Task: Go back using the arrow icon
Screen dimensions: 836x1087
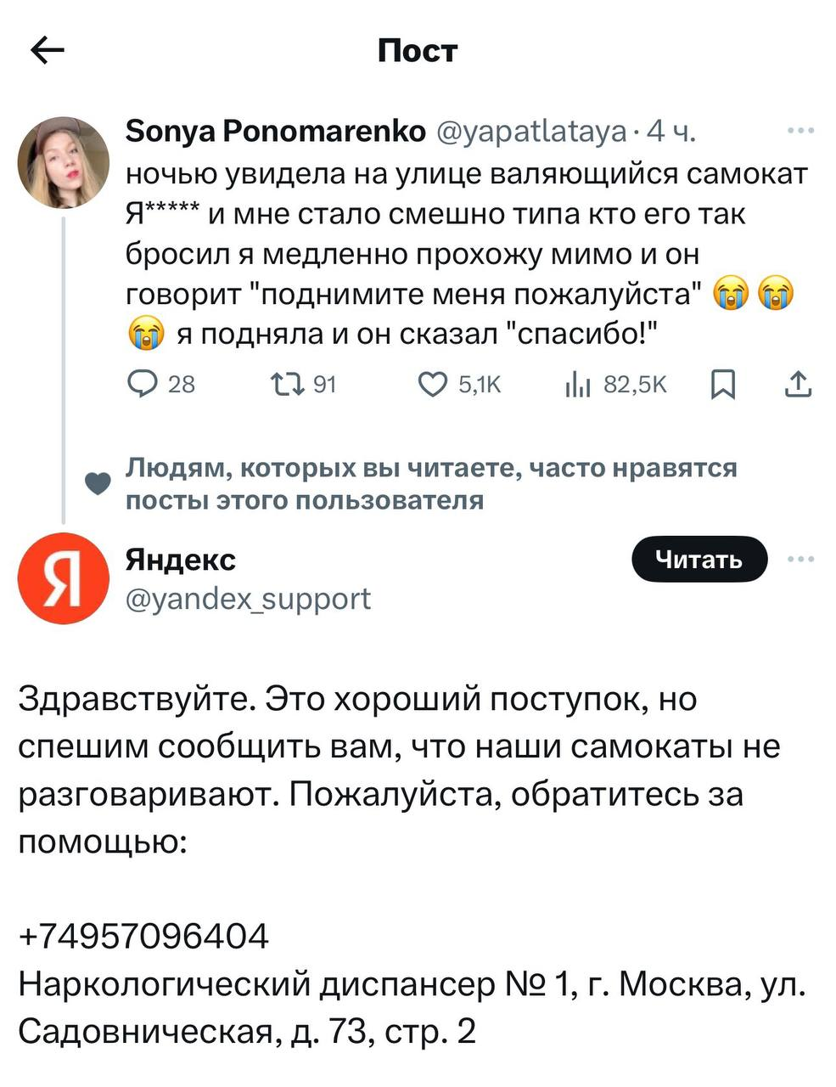Action: [x=48, y=52]
